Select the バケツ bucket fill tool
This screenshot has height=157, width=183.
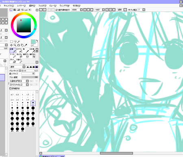coord(13,61)
